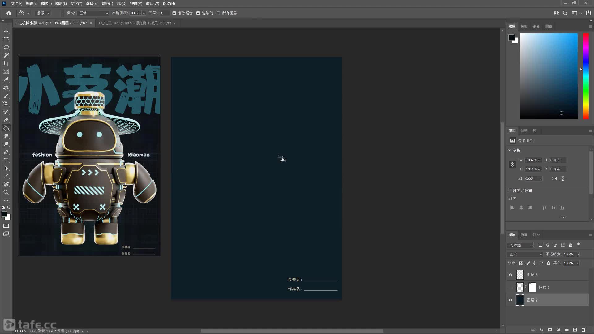
Task: Click the align left edges button
Action: click(512, 208)
